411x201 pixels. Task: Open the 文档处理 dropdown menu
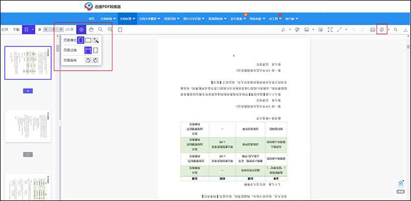pos(127,19)
